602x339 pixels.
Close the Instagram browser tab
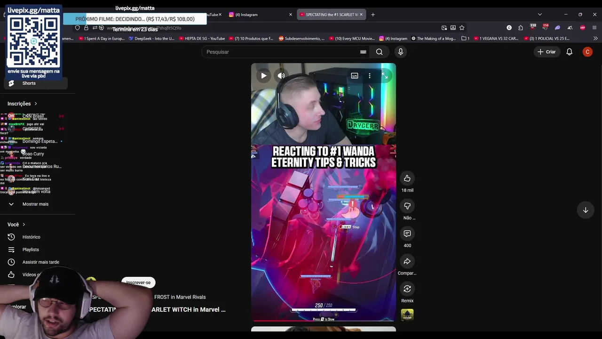(x=291, y=15)
